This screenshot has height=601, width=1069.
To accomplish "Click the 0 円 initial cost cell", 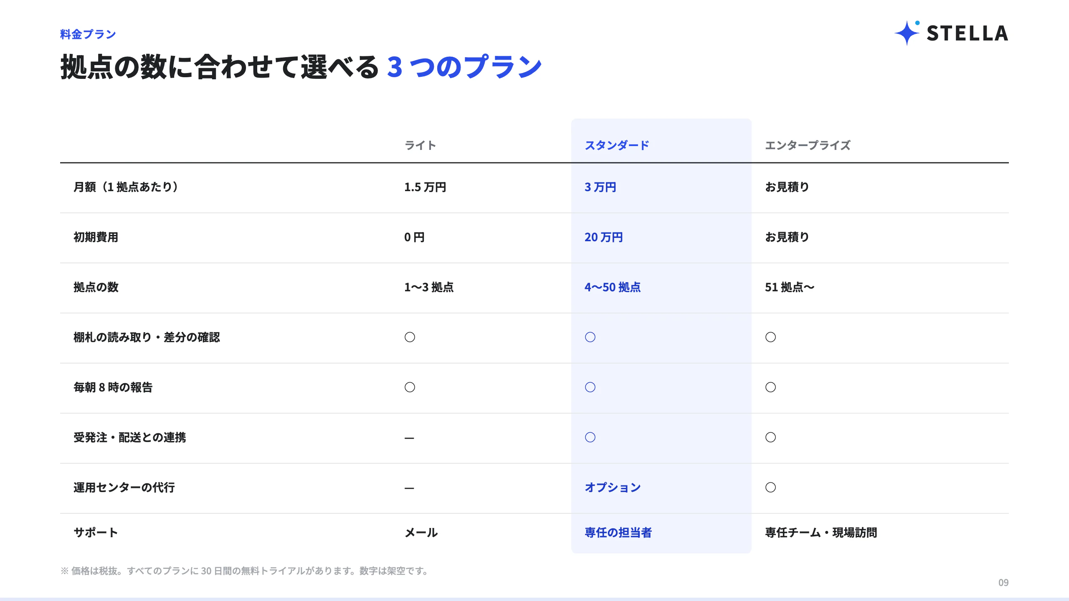I will pos(414,237).
